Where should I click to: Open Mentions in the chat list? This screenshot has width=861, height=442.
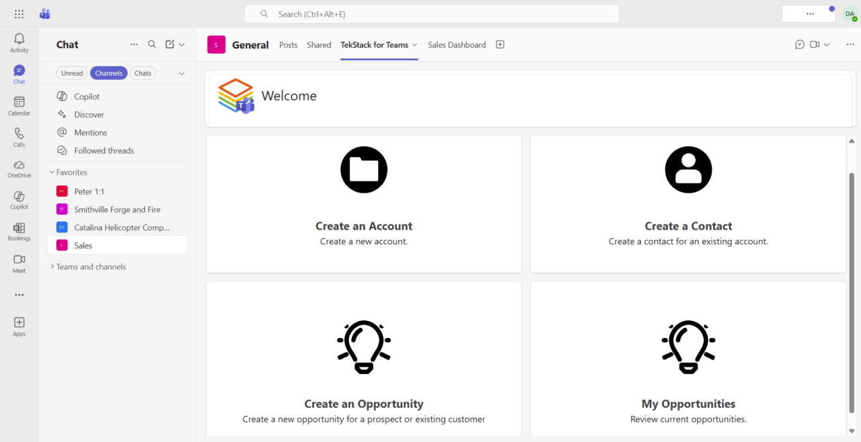point(117,133)
